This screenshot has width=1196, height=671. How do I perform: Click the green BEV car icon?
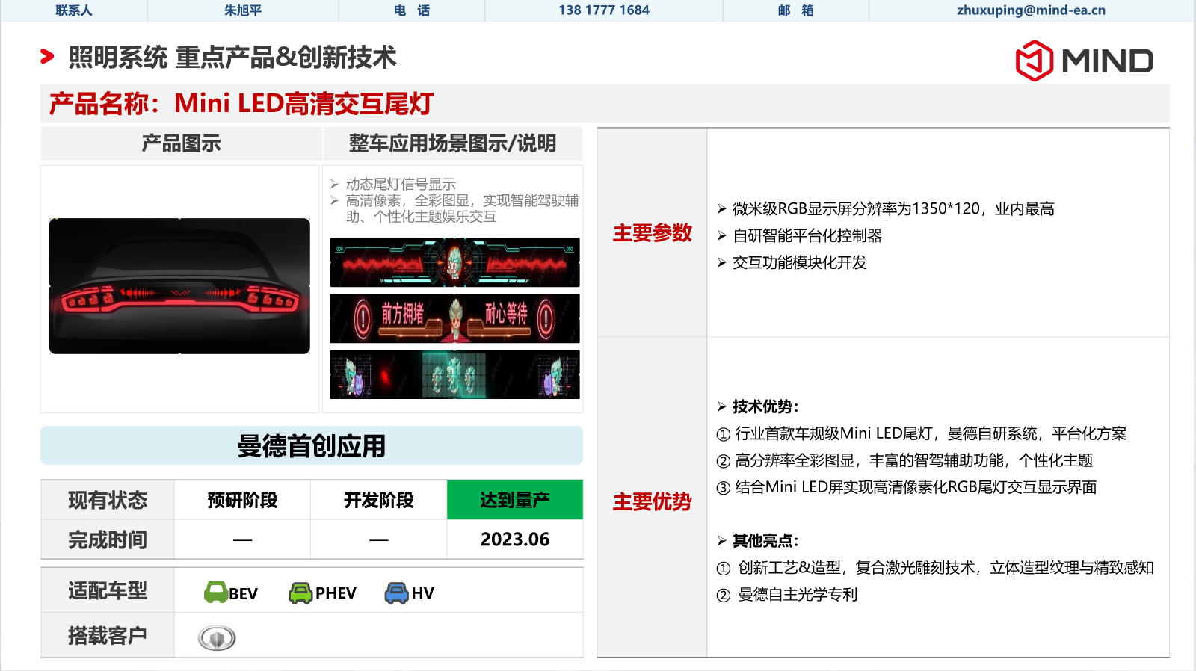point(216,592)
